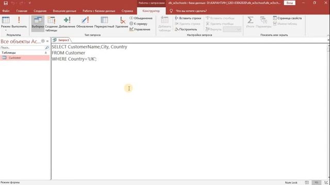Collapse the Таблицы group
Screen dimensions: 330x185
pos(46,52)
